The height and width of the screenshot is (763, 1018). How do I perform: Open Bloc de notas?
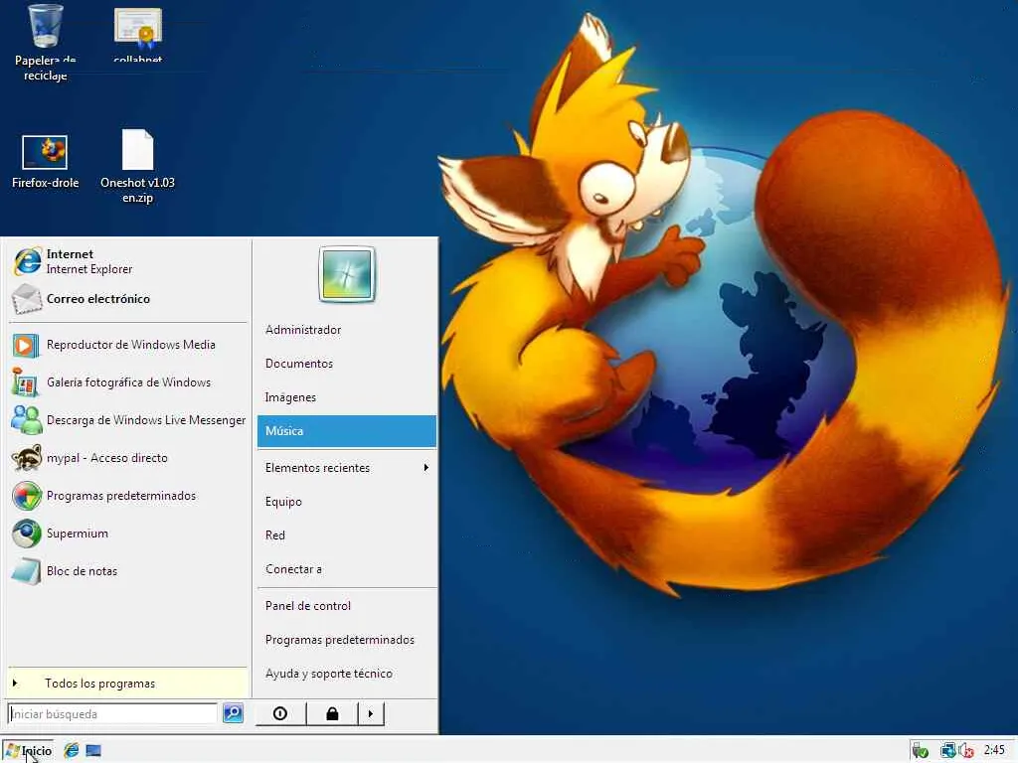[128, 571]
